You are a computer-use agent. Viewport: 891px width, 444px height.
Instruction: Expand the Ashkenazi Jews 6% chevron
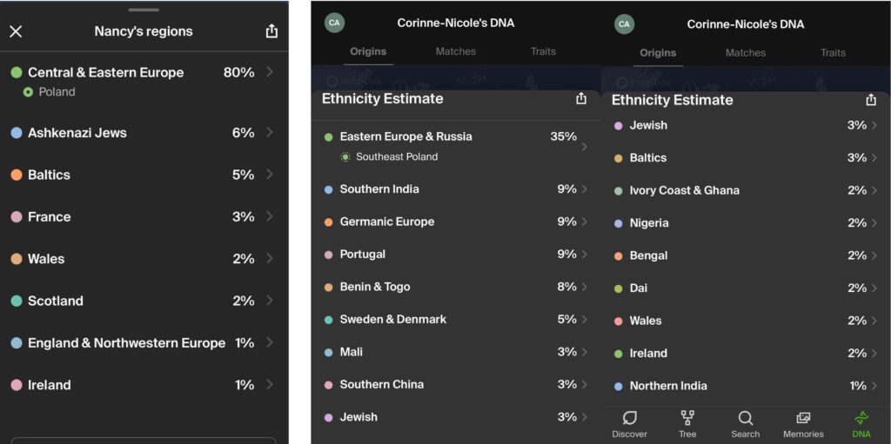tap(270, 133)
